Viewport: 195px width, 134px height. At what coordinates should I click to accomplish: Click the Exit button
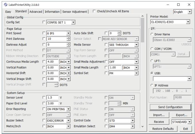pyautogui.click(x=186, y=129)
